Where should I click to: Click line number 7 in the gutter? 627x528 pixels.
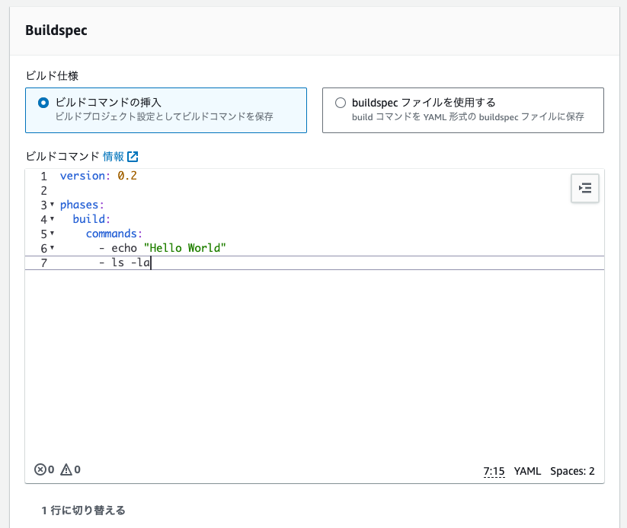(x=43, y=262)
